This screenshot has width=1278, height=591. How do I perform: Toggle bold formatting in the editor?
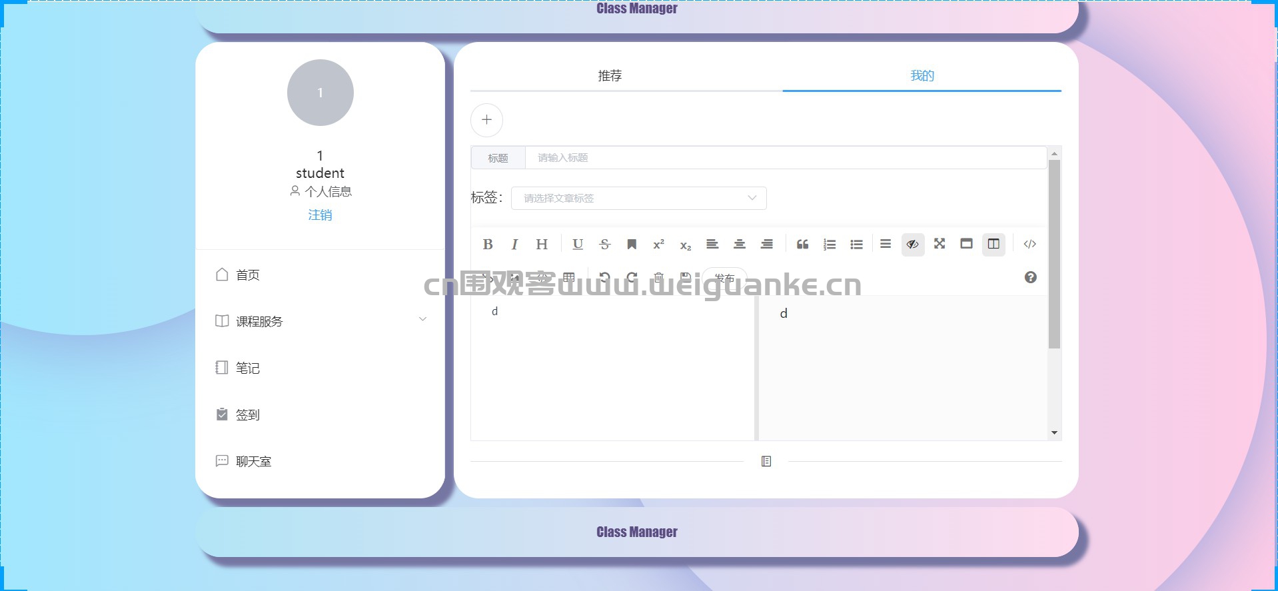coord(488,244)
